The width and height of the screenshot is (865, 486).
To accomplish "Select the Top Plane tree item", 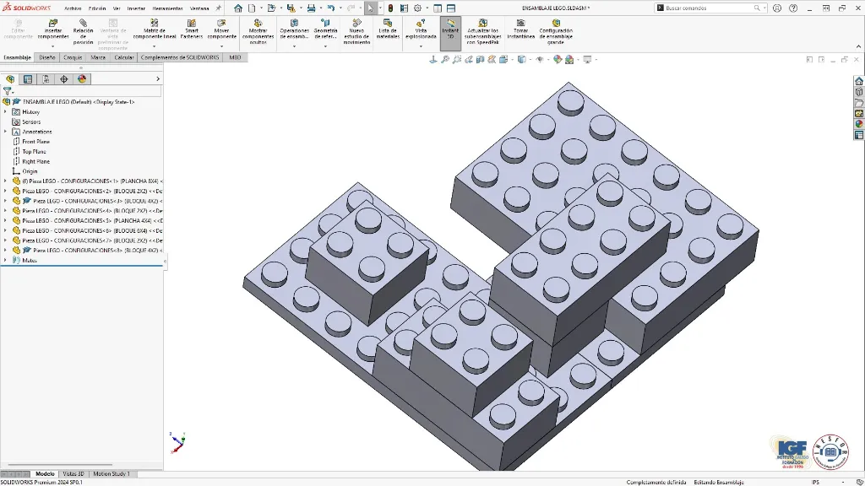I will (x=34, y=152).
